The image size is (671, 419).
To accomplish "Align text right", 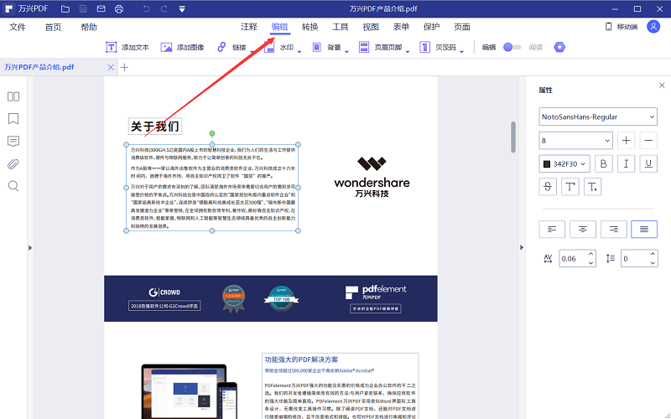I will [614, 229].
